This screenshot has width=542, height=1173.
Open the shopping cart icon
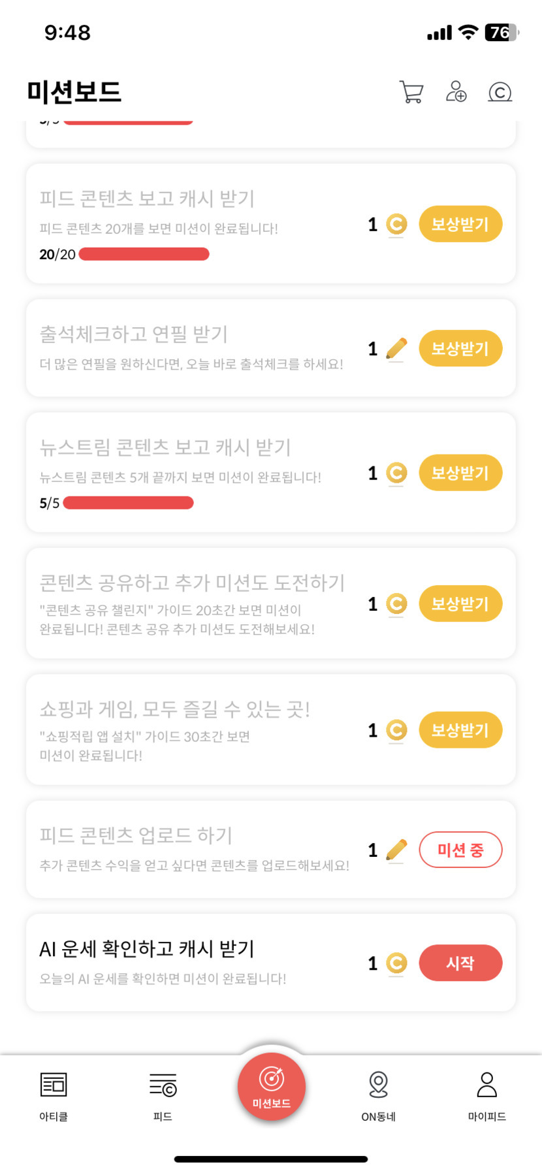411,92
